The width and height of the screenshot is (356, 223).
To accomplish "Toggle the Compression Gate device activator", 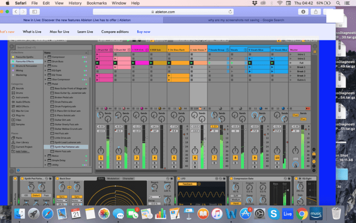I will pos(231,178).
